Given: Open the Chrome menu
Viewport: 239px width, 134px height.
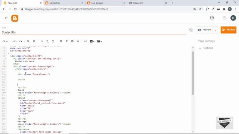Looking at the screenshot, I should pyautogui.click(x=236, y=9).
